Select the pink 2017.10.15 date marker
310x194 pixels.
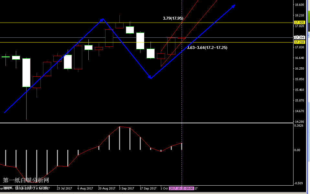tap(182, 189)
